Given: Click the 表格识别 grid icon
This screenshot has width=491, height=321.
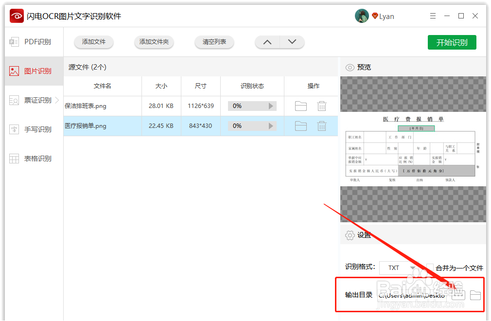Looking at the screenshot, I should pyautogui.click(x=14, y=159).
